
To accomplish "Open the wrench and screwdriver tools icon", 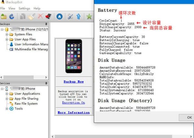I will (70, 16).
